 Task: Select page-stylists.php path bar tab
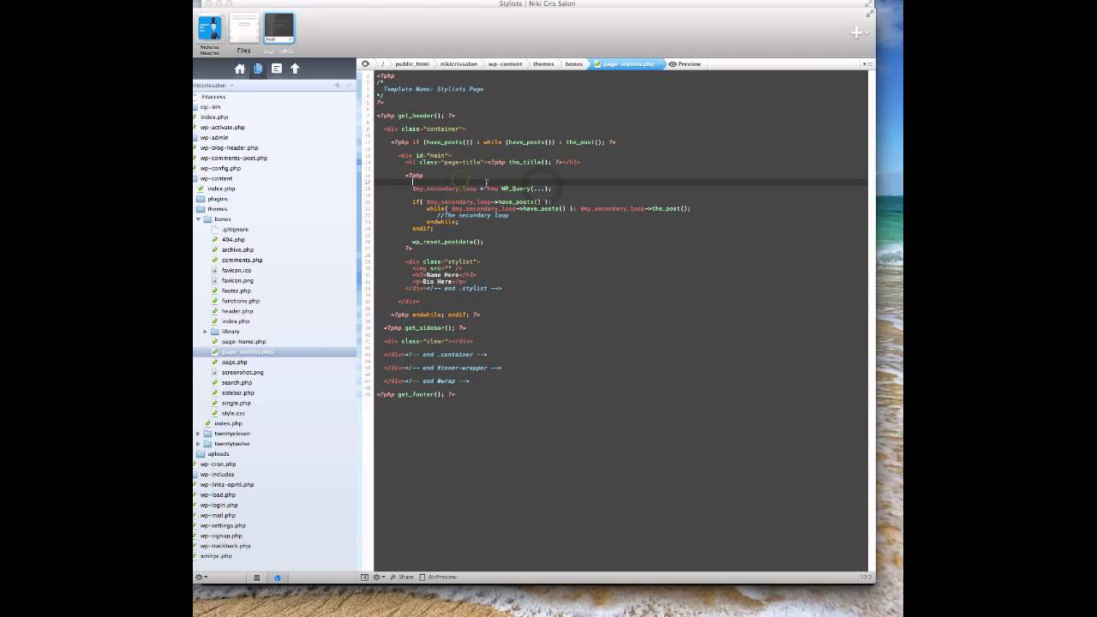coord(628,64)
